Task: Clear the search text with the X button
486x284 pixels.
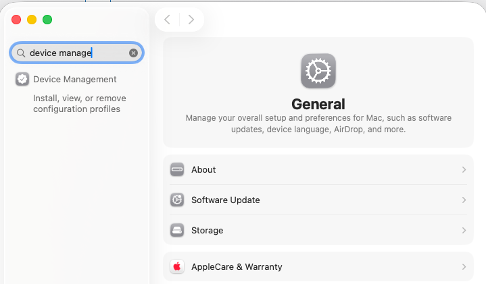Action: click(133, 53)
